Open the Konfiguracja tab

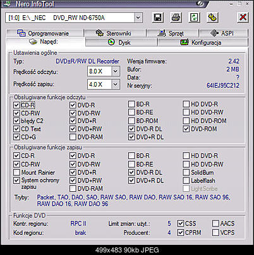point(203,42)
